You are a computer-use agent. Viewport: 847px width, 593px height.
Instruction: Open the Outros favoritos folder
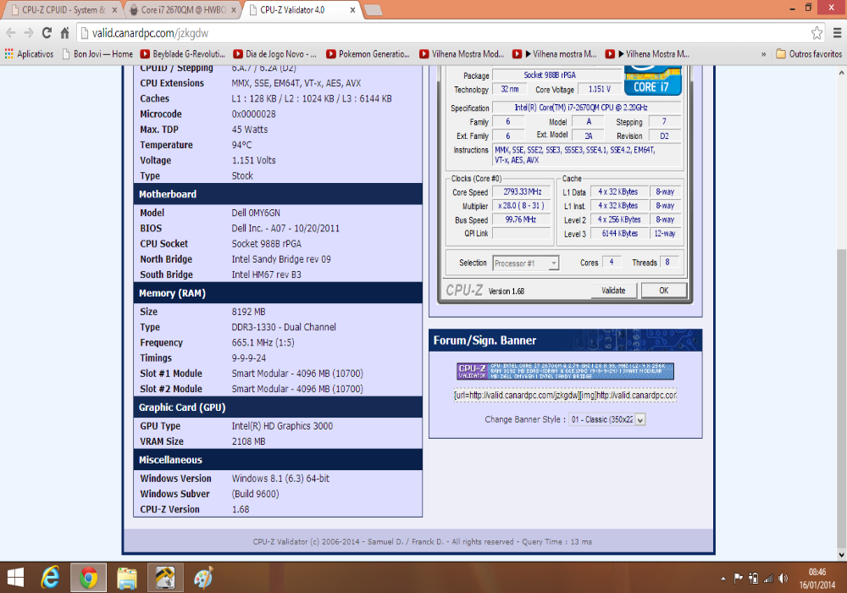click(809, 54)
